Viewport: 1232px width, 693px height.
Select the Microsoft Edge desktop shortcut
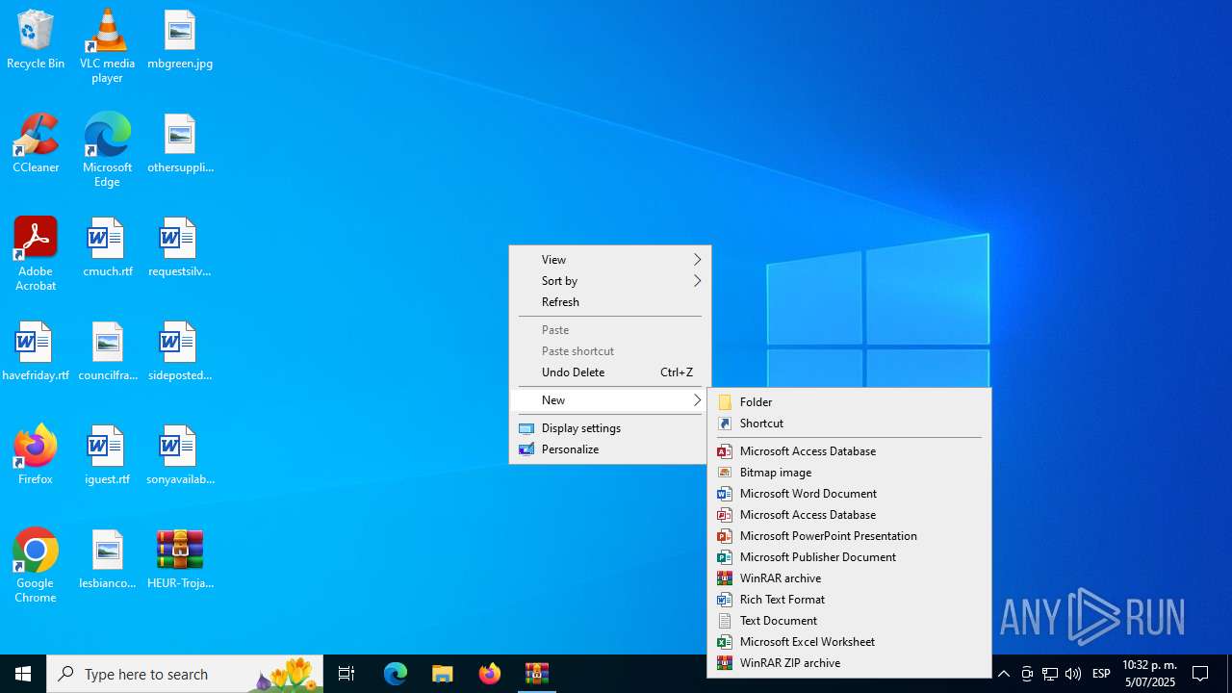coord(107,149)
